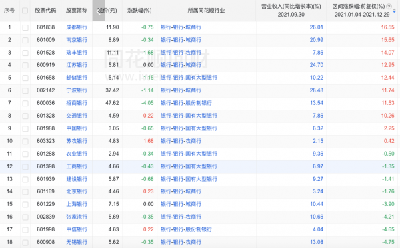This screenshot has width=400, height=248.
Task: Open the 邮储银行 stock link
Action: pyautogui.click(x=77, y=78)
